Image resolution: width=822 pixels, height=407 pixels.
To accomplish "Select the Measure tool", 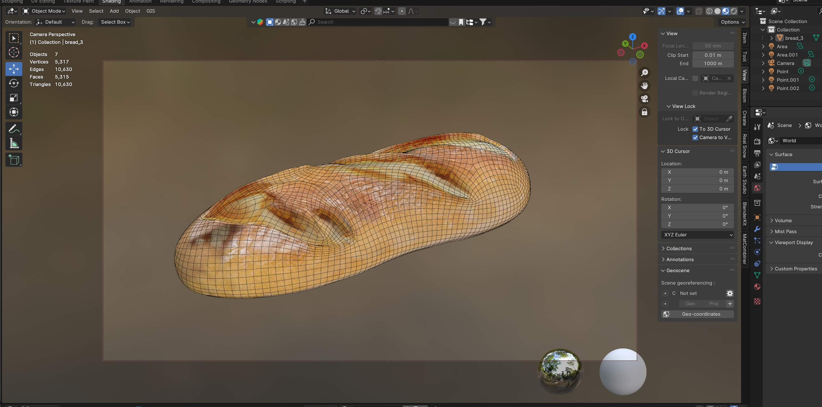I will click(x=14, y=143).
